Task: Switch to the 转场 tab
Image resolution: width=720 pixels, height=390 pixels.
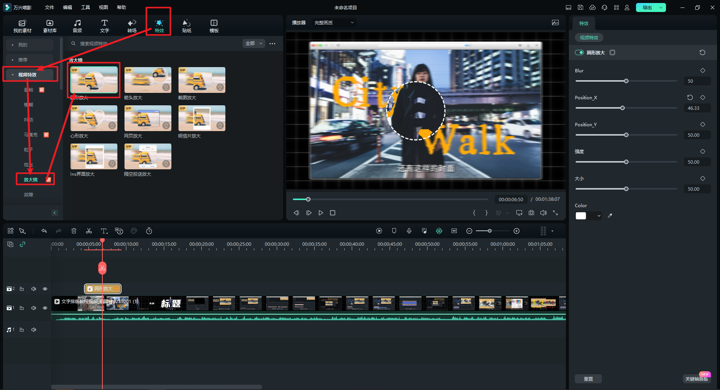Action: coord(132,26)
